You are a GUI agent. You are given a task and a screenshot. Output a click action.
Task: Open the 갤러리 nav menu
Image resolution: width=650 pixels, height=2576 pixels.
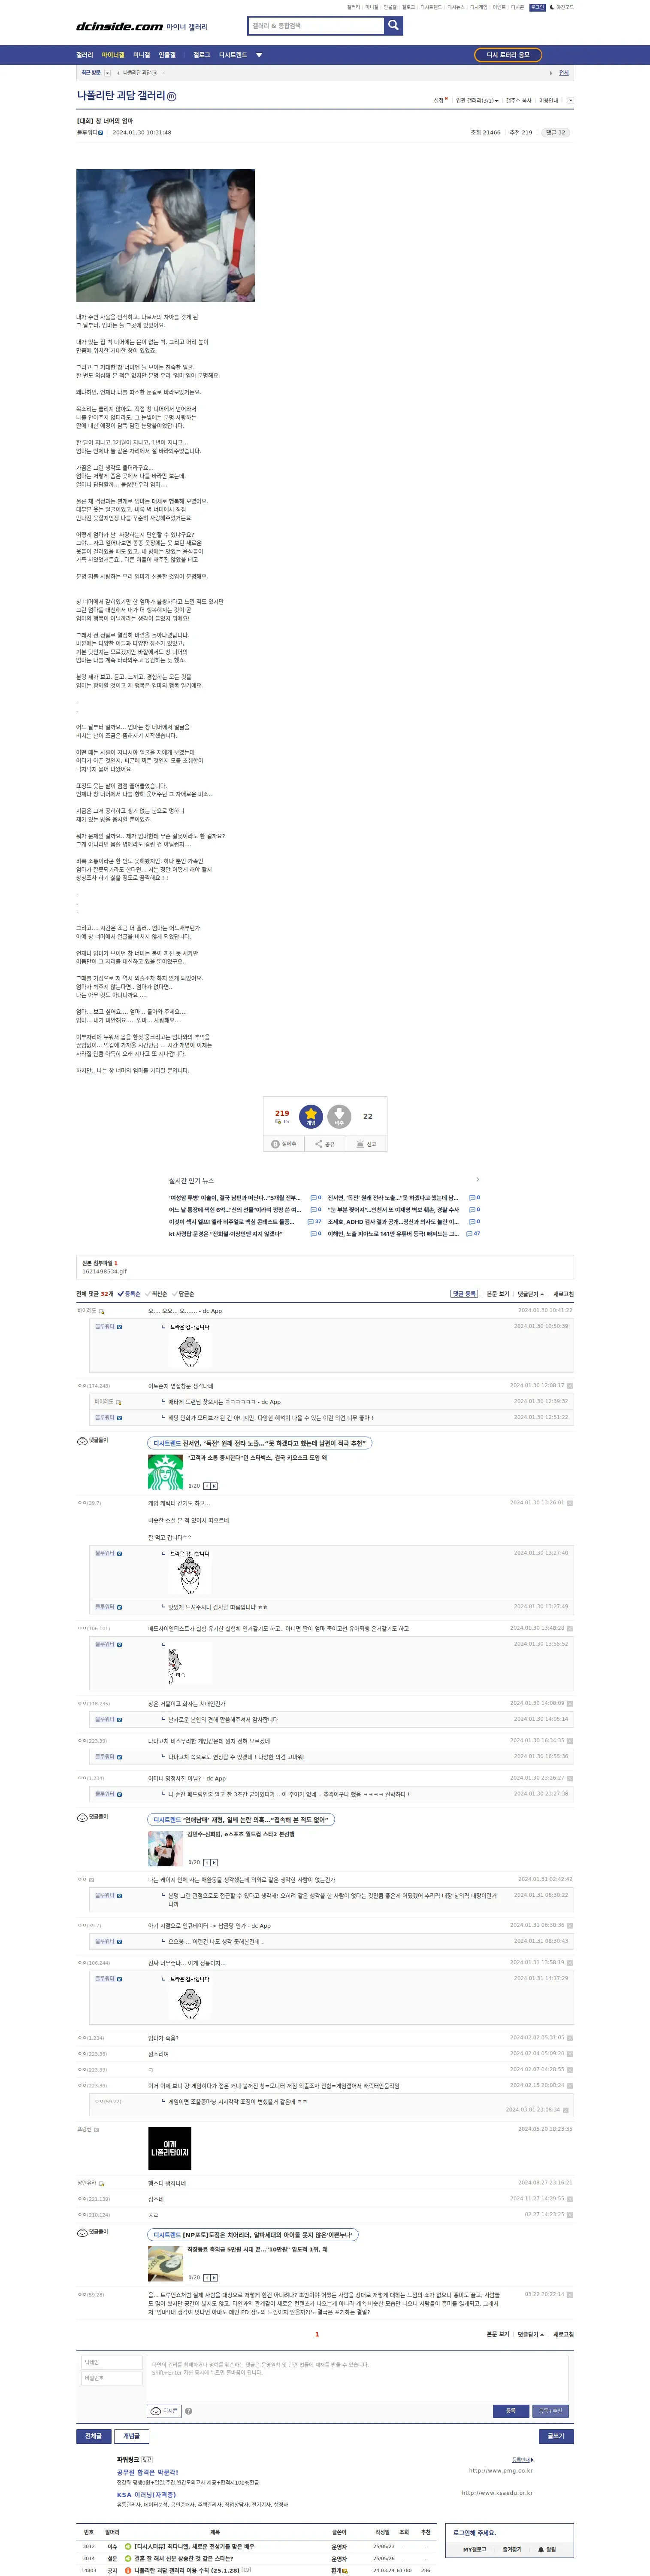tap(84, 55)
